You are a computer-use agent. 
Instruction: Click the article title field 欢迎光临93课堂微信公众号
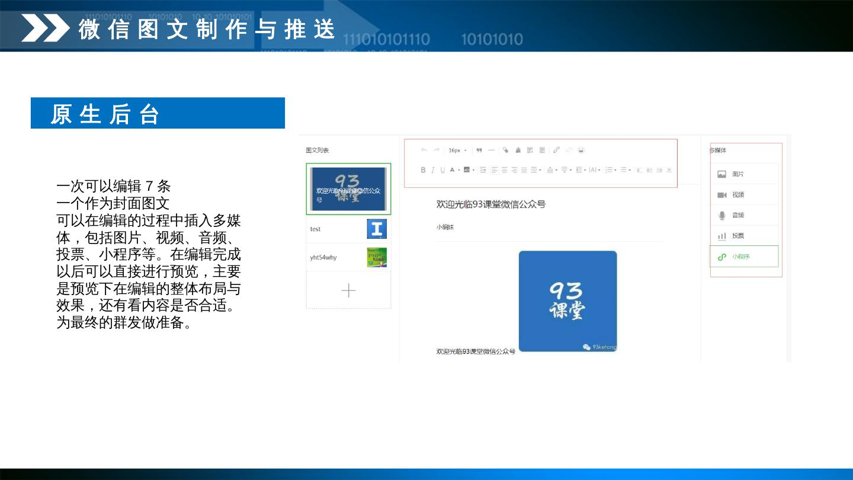491,204
